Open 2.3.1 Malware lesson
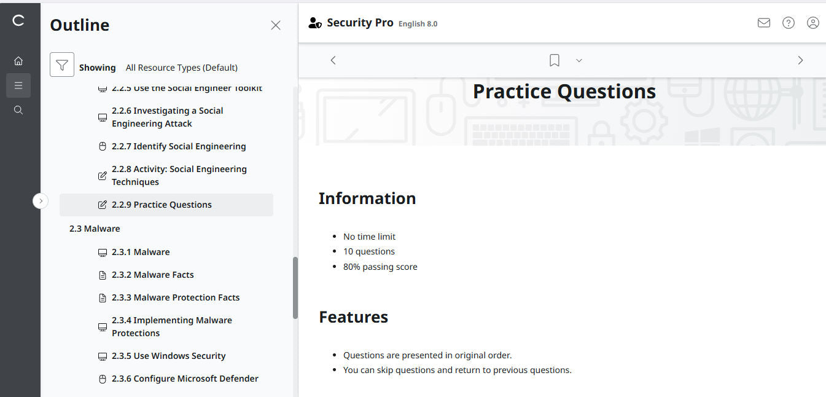Viewport: 826px width, 397px height. pyautogui.click(x=141, y=251)
